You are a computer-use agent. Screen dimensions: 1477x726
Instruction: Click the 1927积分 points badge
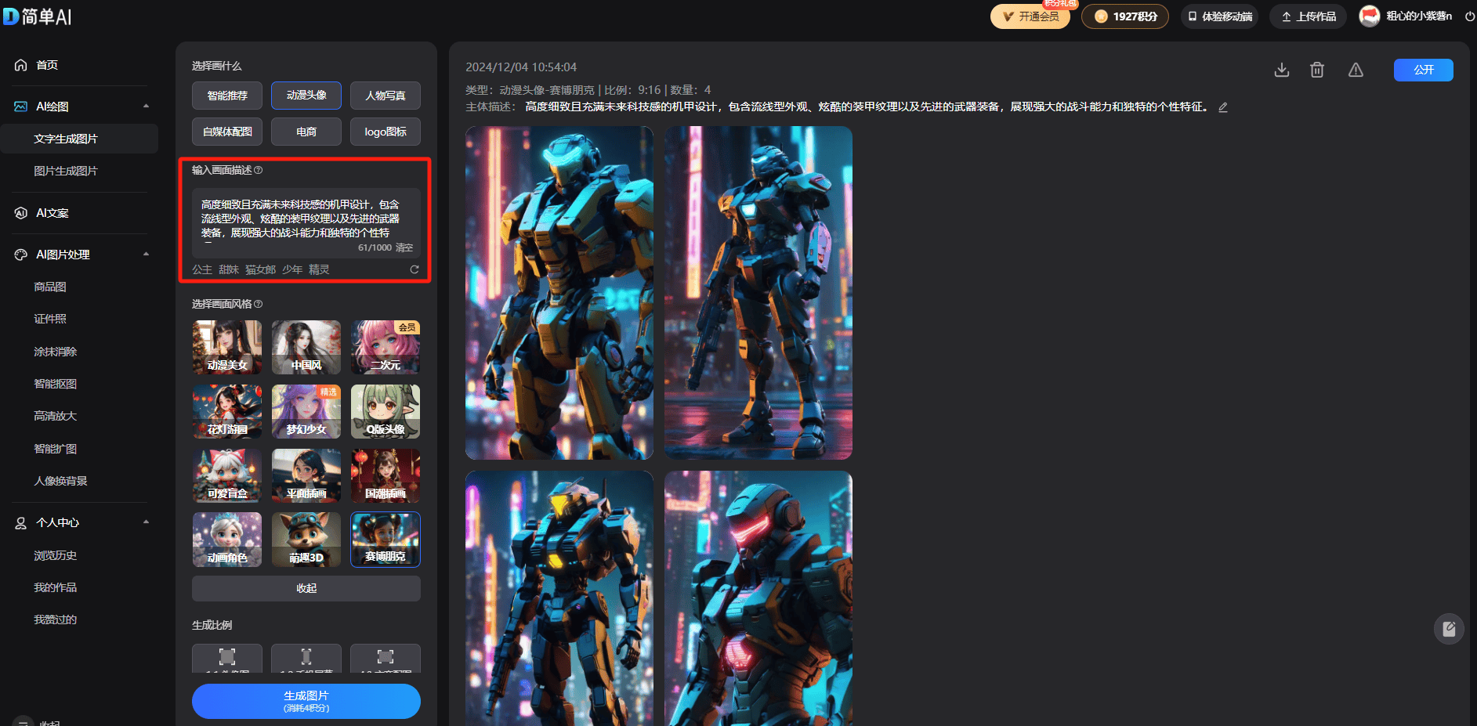[x=1124, y=16]
